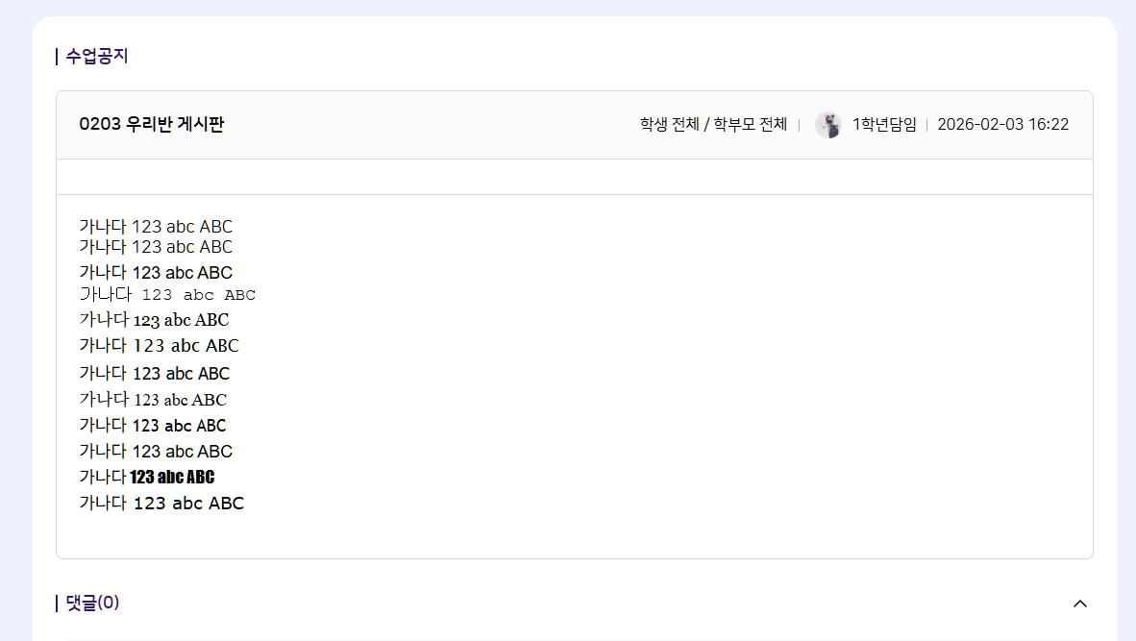
Task: Collapse the 댓글 comments section chevron
Action: pyautogui.click(x=1079, y=604)
